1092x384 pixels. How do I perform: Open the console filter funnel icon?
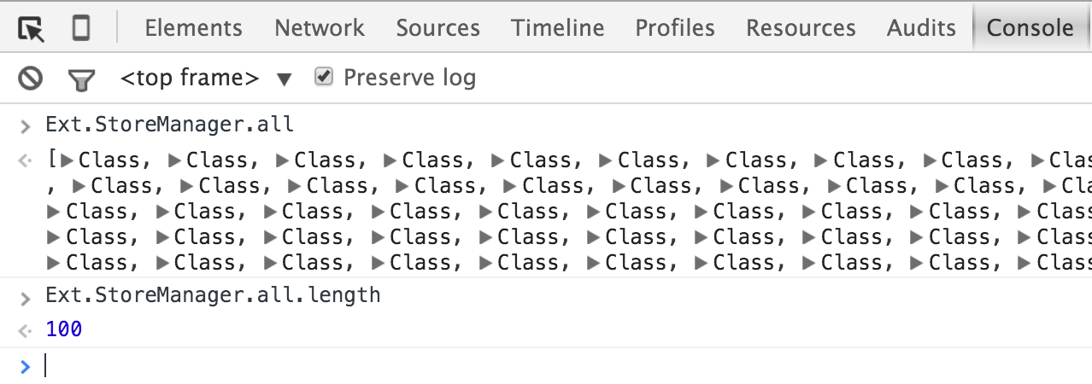81,80
